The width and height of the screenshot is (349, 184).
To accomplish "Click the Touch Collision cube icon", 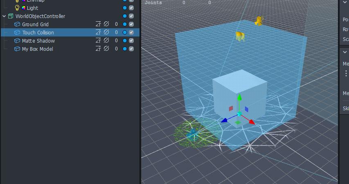I will [17, 32].
